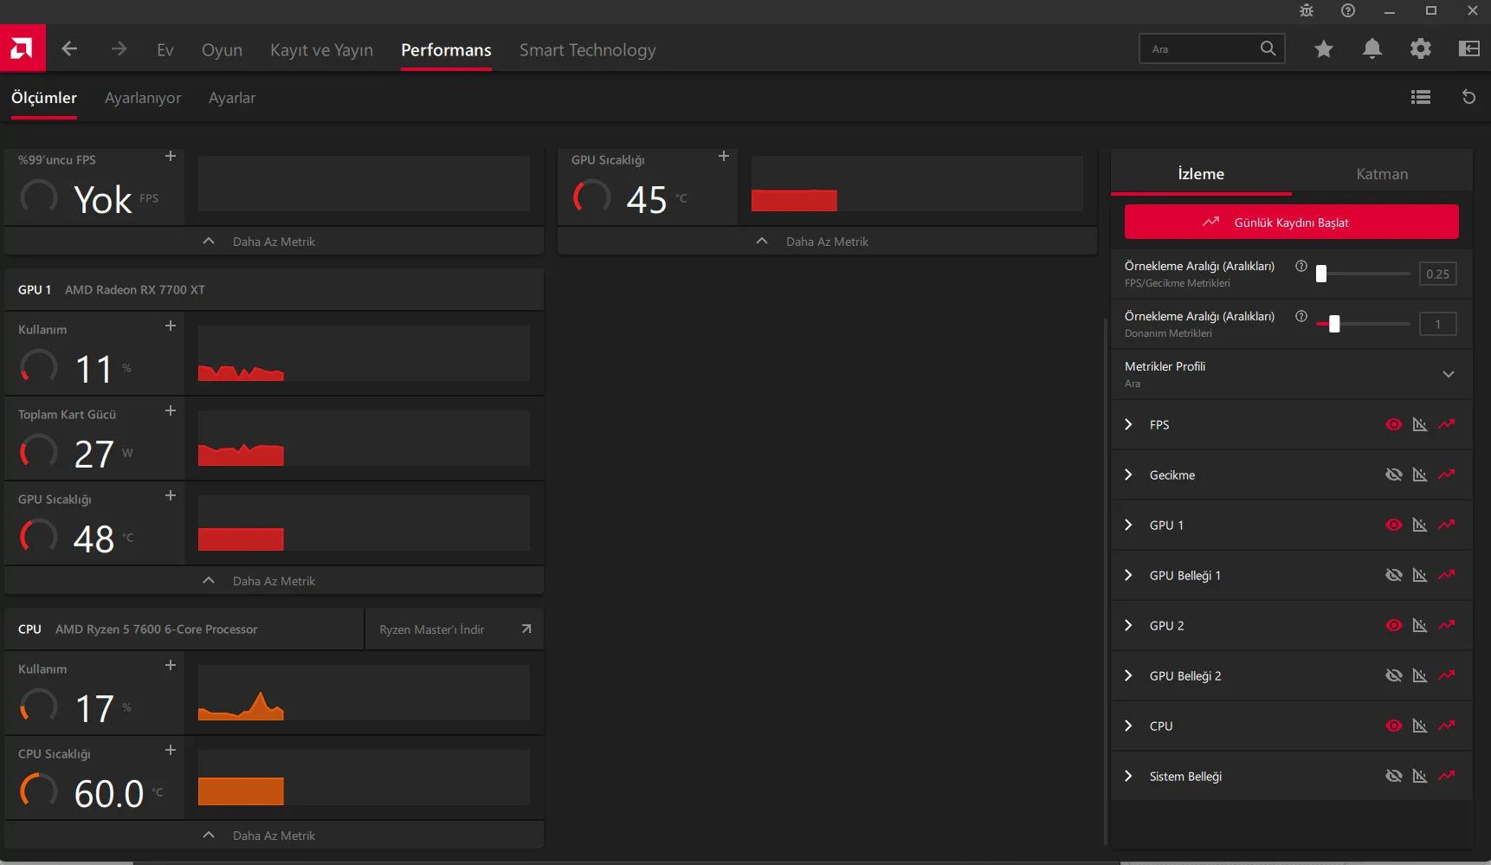Screen dimensions: 1491x865
Task: Open the Smart Technology tab
Action: coord(588,50)
